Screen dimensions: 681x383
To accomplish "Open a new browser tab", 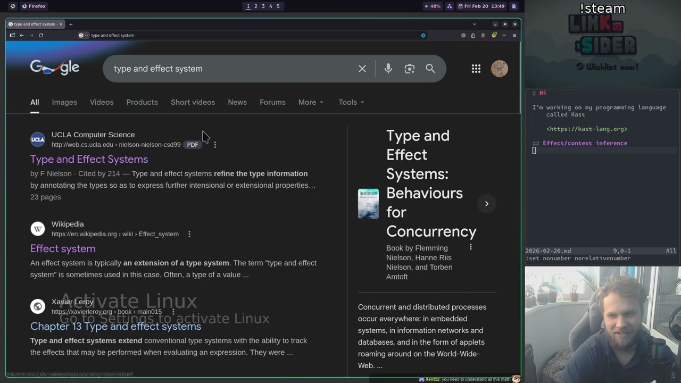I will [71, 24].
